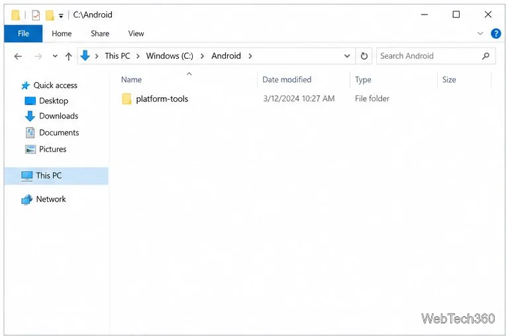The height and width of the screenshot is (336, 506).
Task: Select Network in the navigation pane
Action: [51, 199]
